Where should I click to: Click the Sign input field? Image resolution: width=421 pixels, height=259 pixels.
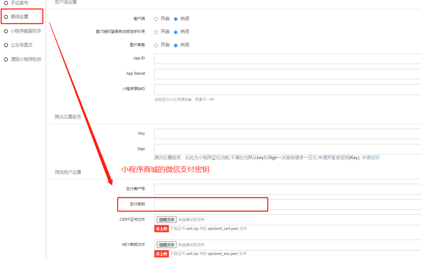click(287, 149)
